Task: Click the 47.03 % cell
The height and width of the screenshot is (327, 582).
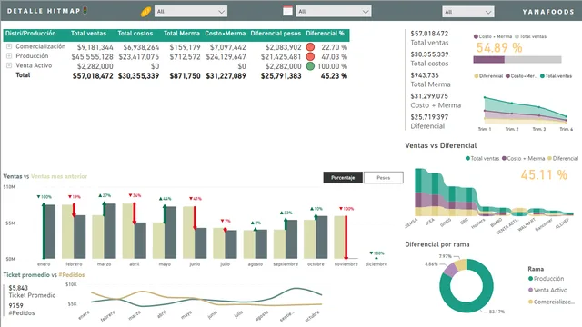Action: click(334, 56)
